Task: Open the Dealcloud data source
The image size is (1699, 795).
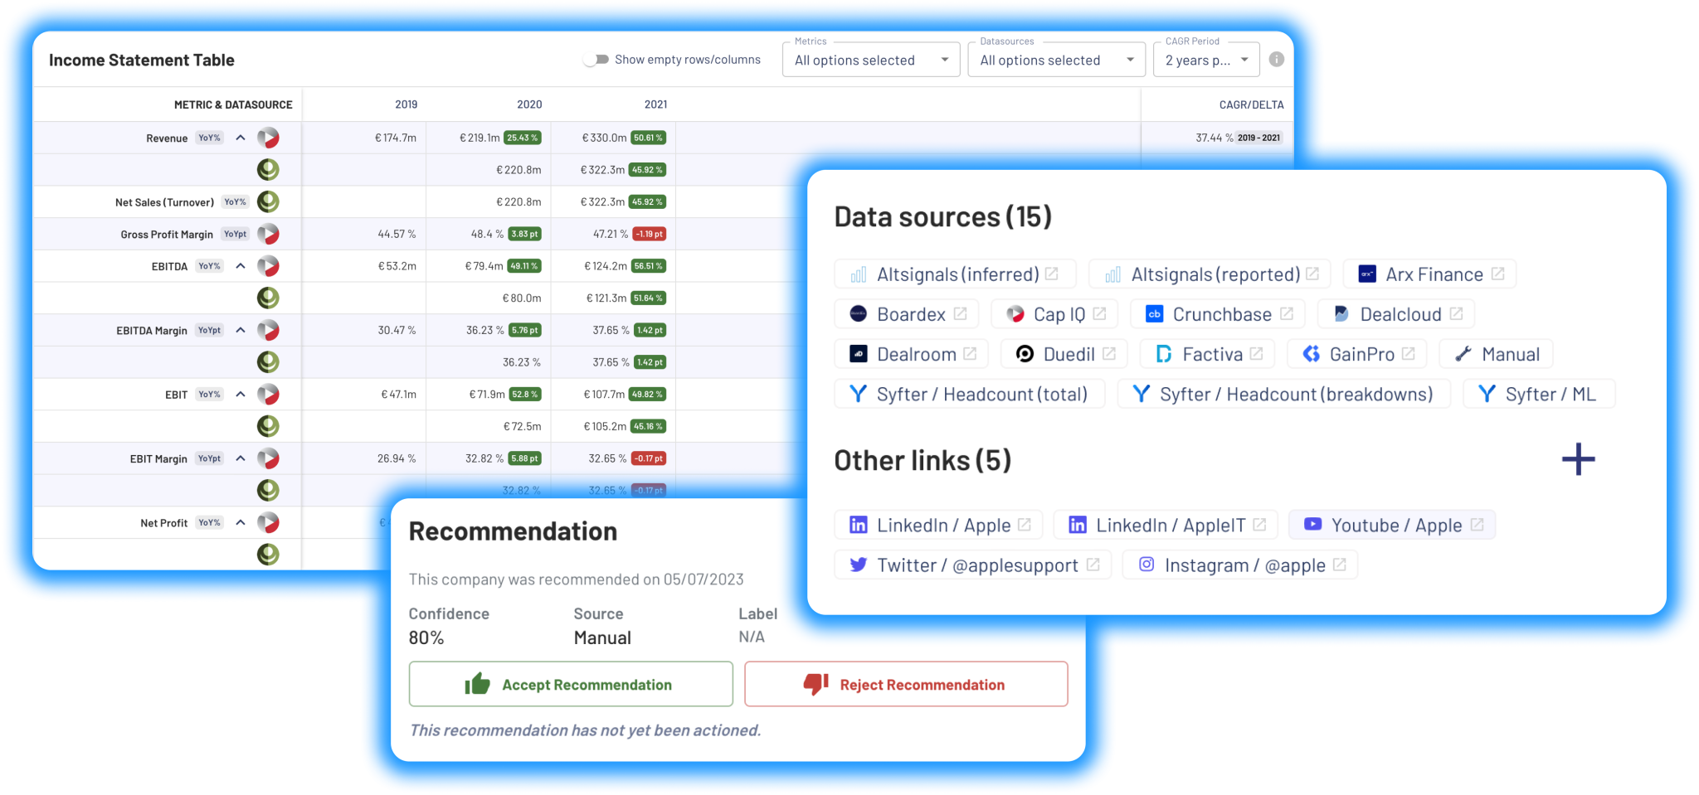Action: pos(1396,314)
